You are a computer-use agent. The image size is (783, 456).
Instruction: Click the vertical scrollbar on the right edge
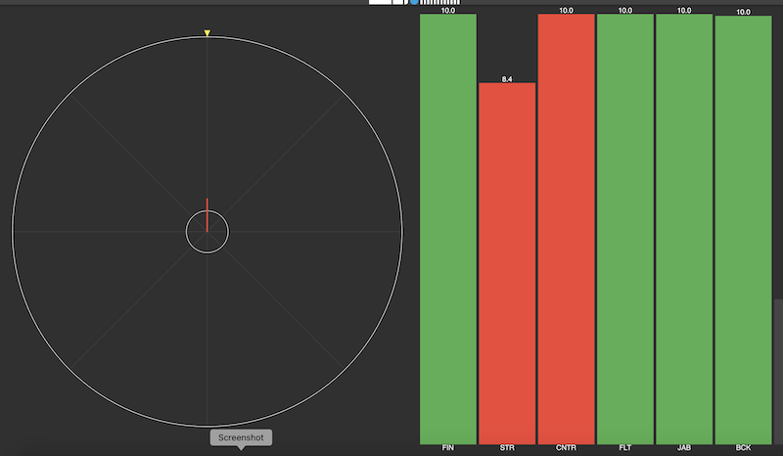coord(778,372)
